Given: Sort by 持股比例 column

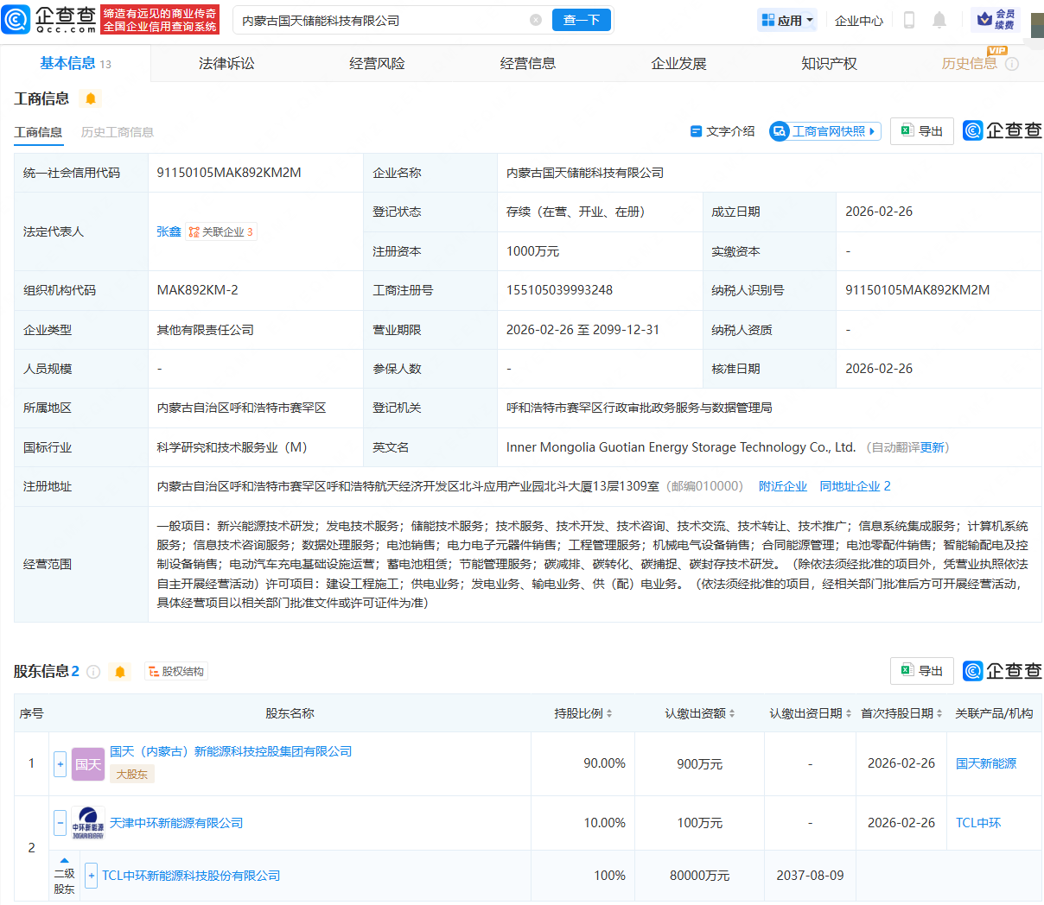Looking at the screenshot, I should (x=583, y=713).
